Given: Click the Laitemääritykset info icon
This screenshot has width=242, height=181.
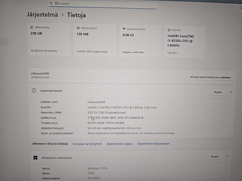Looking at the screenshot, I should [x=34, y=90].
